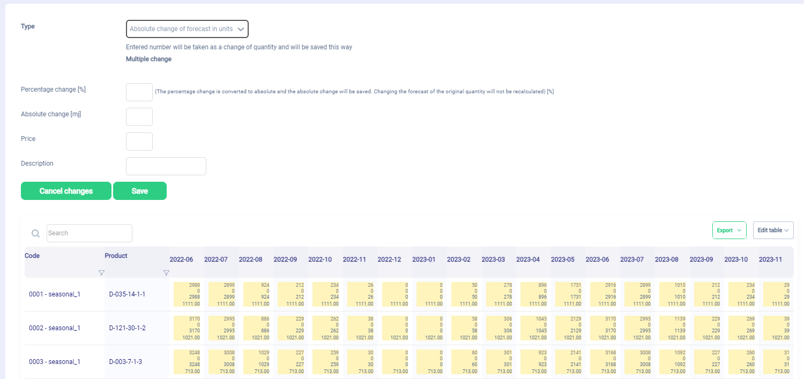Viewport: 804px width, 379px height.
Task: Open the Type dropdown for forecast change
Action: (187, 29)
